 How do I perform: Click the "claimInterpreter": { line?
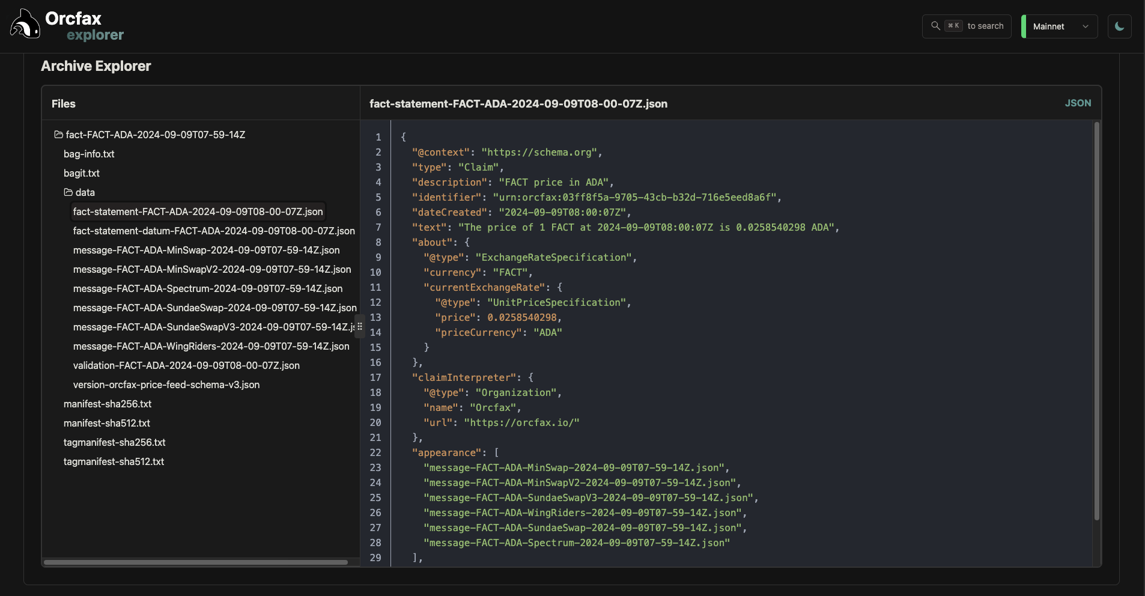(x=473, y=377)
